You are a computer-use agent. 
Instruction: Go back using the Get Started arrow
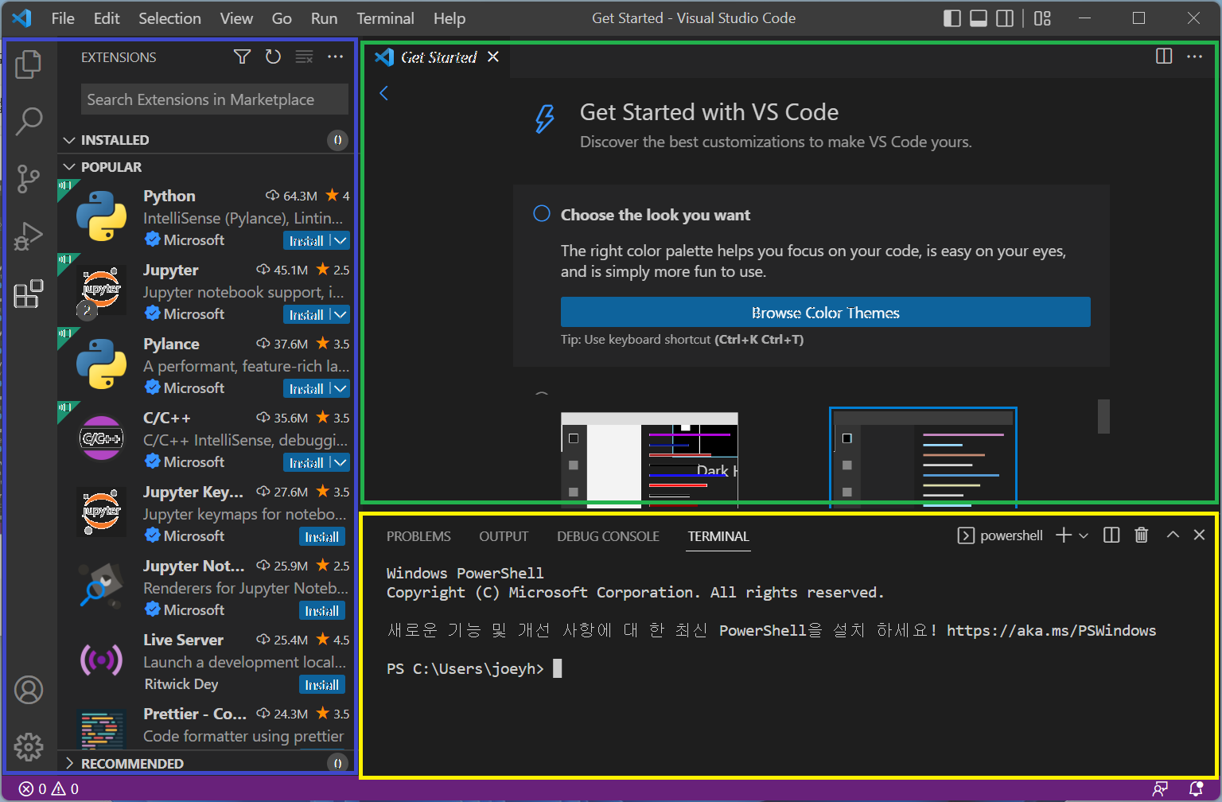pyautogui.click(x=384, y=93)
